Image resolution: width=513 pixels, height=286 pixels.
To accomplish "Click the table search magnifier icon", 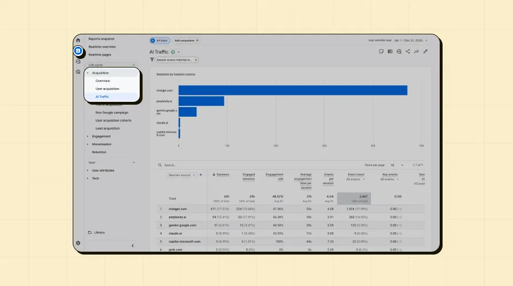I will point(160,165).
